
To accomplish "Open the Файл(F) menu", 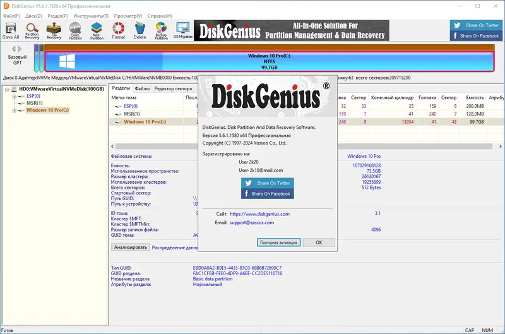I will [11, 16].
